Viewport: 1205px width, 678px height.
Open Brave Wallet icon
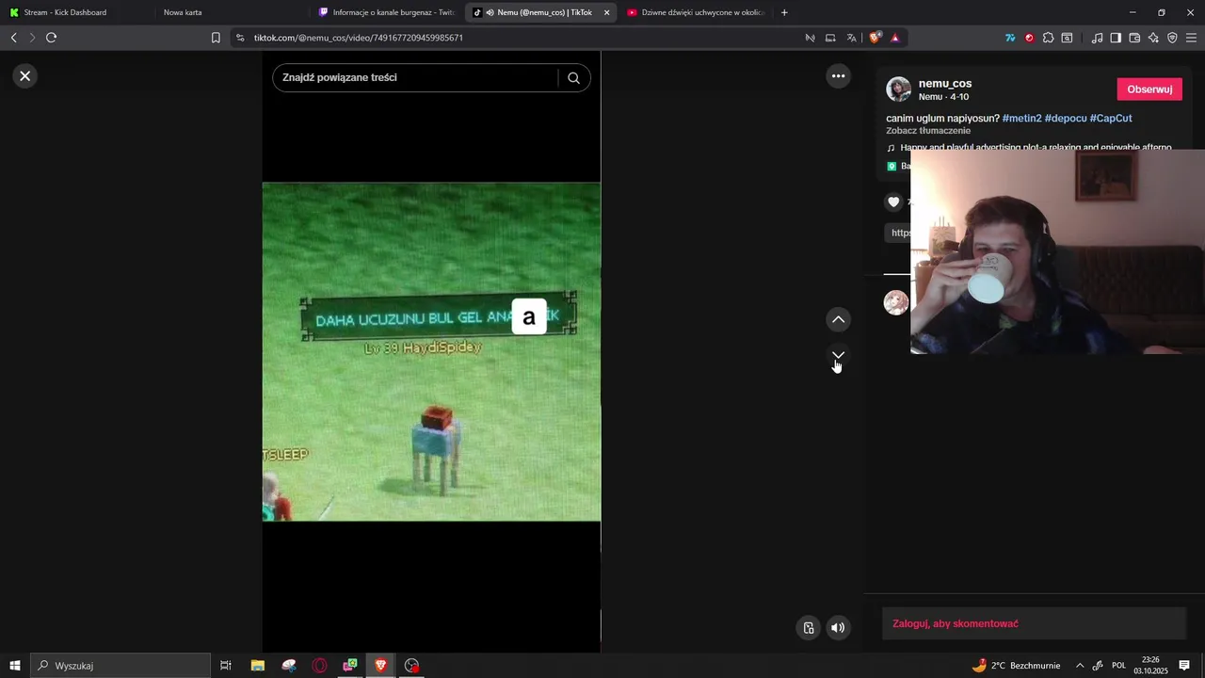(1134, 38)
